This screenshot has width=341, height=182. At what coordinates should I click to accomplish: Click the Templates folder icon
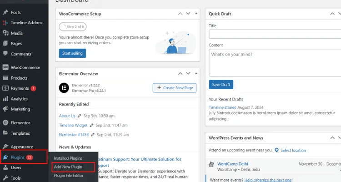pos(5,133)
